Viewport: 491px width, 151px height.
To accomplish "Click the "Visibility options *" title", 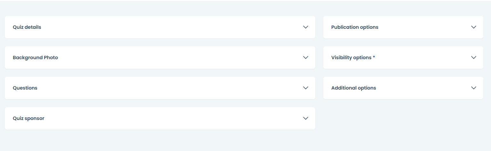I will pyautogui.click(x=353, y=58).
